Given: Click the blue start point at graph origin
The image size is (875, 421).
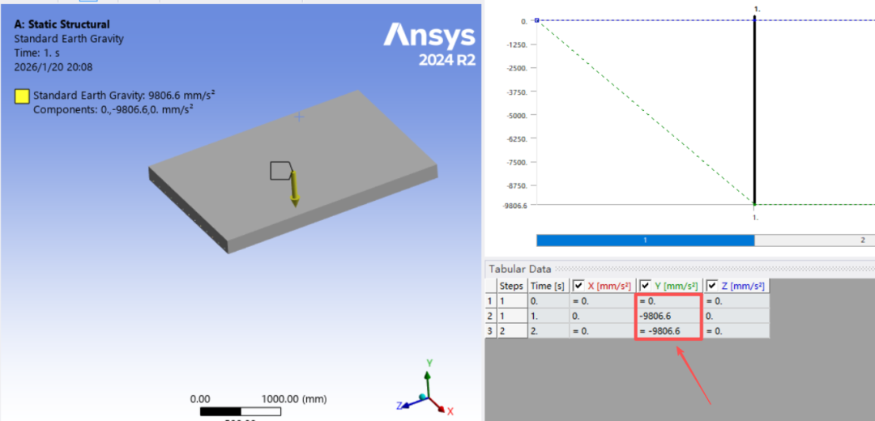Looking at the screenshot, I should pos(537,20).
